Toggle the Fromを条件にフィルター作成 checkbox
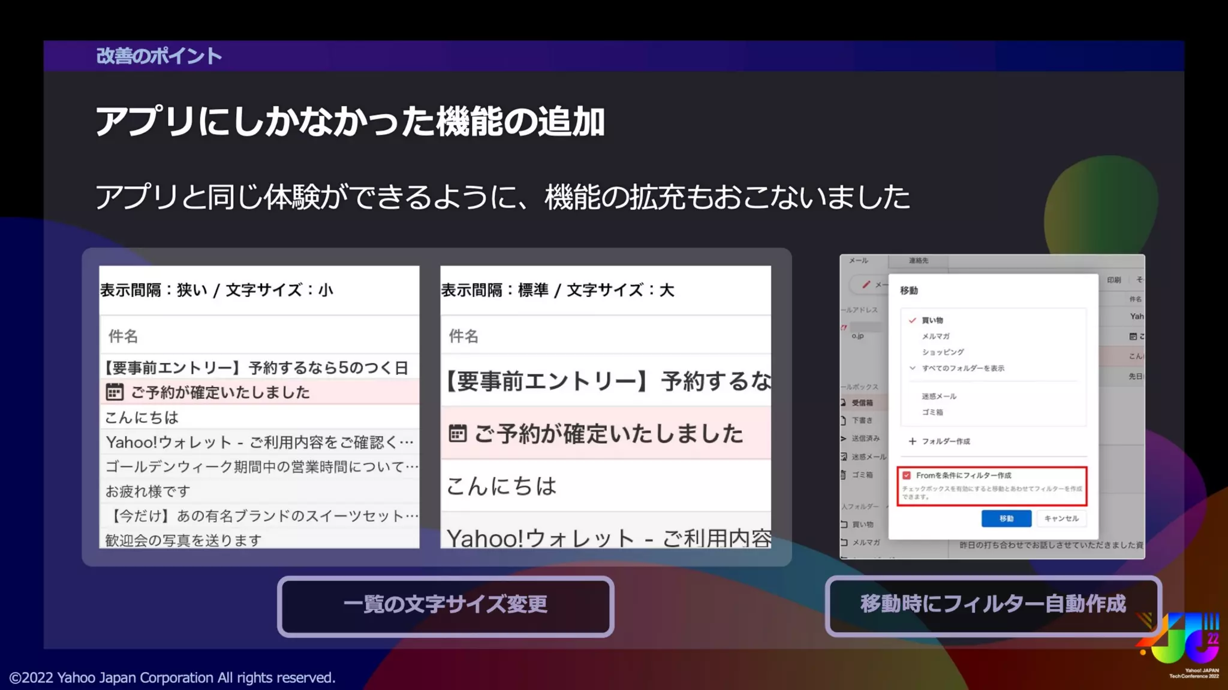The height and width of the screenshot is (690, 1228). pos(907,476)
